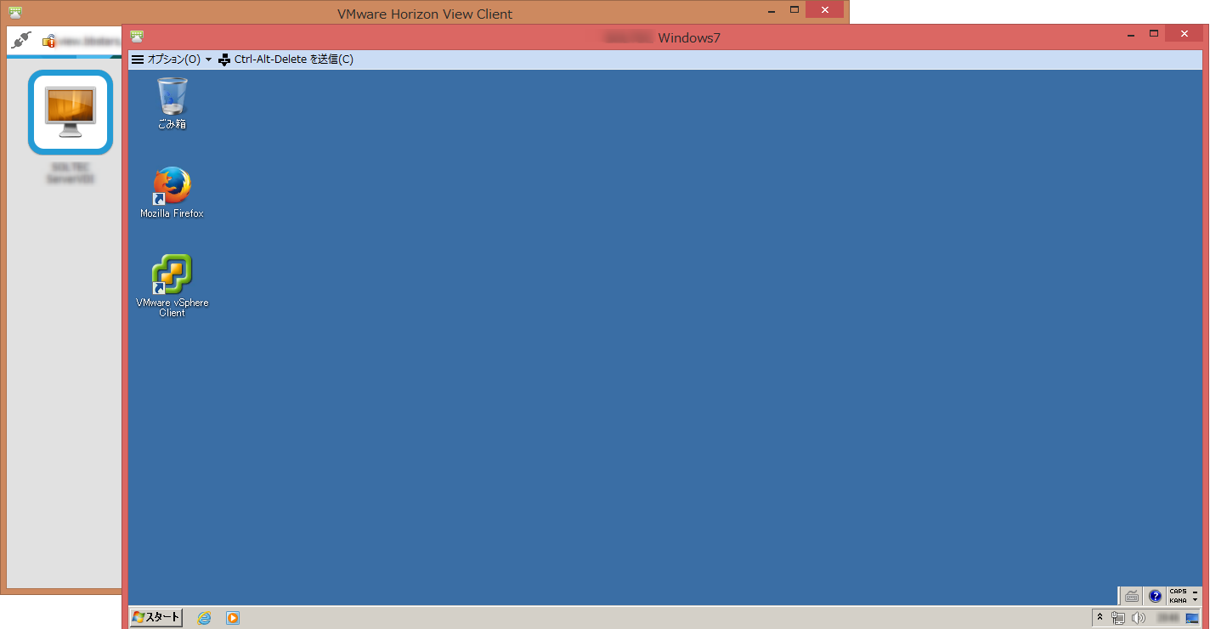Close the VMware Horizon View Client window

click(x=825, y=9)
